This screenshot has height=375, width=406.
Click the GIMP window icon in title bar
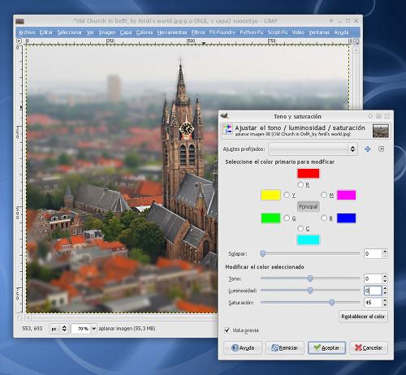tap(19, 21)
